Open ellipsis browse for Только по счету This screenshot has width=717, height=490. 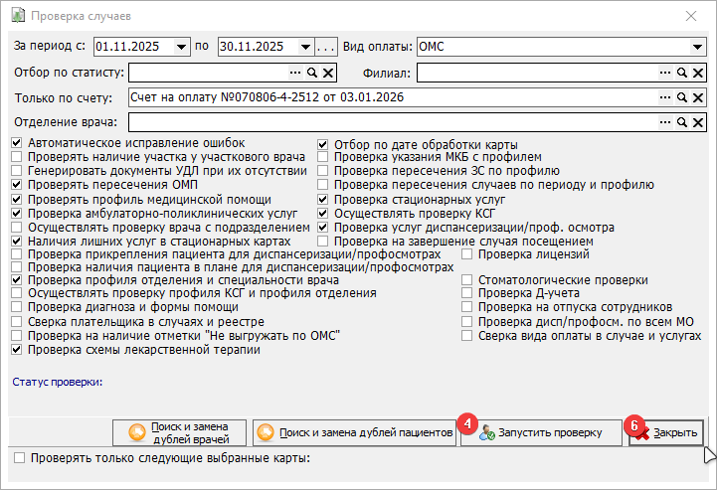[x=665, y=97]
